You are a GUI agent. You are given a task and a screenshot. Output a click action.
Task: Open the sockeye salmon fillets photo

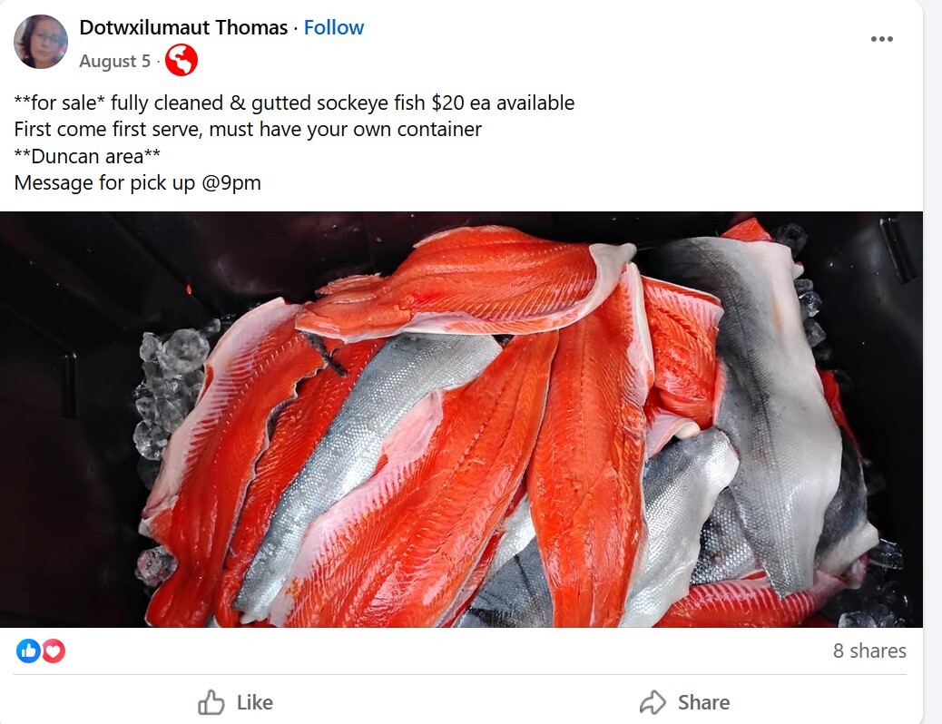(x=461, y=419)
